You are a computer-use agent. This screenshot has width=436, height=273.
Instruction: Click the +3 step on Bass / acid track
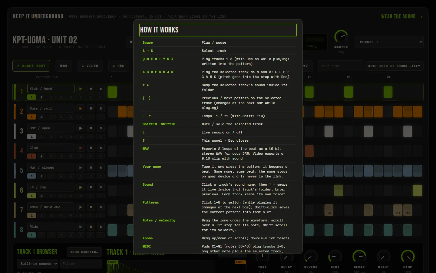point(329,210)
